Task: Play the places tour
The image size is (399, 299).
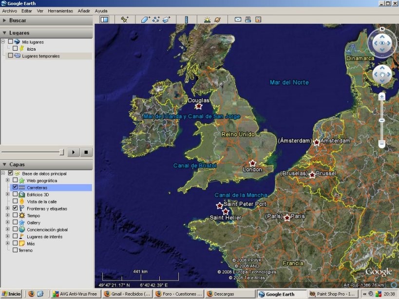Action: pos(74,152)
